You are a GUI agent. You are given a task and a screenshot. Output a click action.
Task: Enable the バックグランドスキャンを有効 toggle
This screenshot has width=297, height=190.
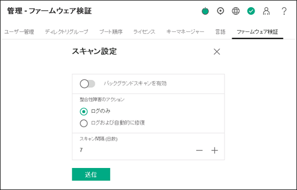[x=88, y=83]
